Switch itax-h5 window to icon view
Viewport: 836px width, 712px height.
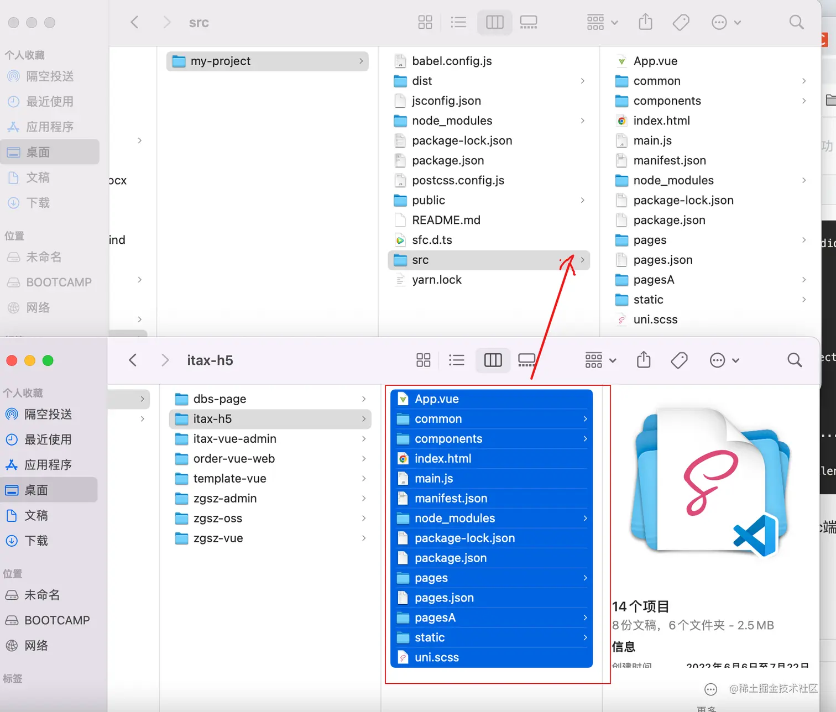click(x=424, y=360)
